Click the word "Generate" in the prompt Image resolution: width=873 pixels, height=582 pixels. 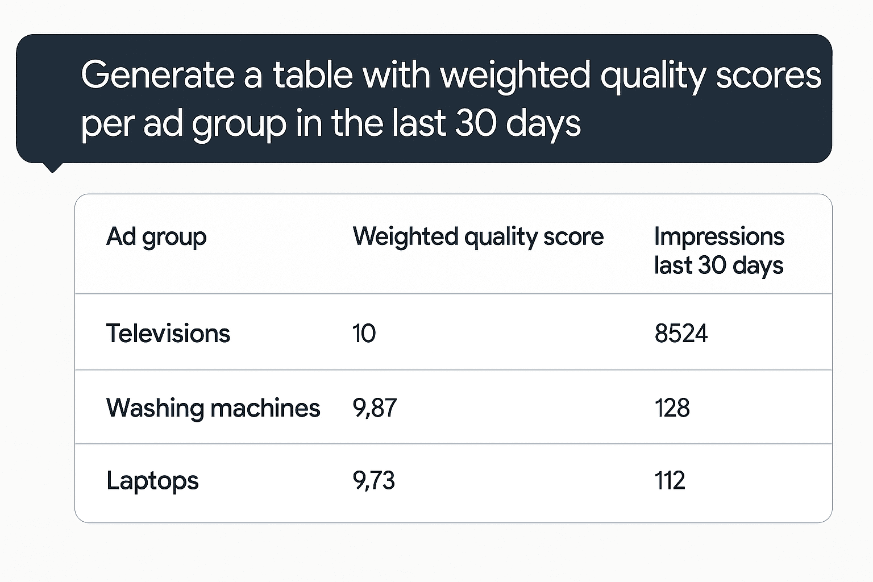coord(157,74)
